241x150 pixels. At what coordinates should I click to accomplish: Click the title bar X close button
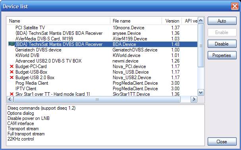[x=235, y=6]
